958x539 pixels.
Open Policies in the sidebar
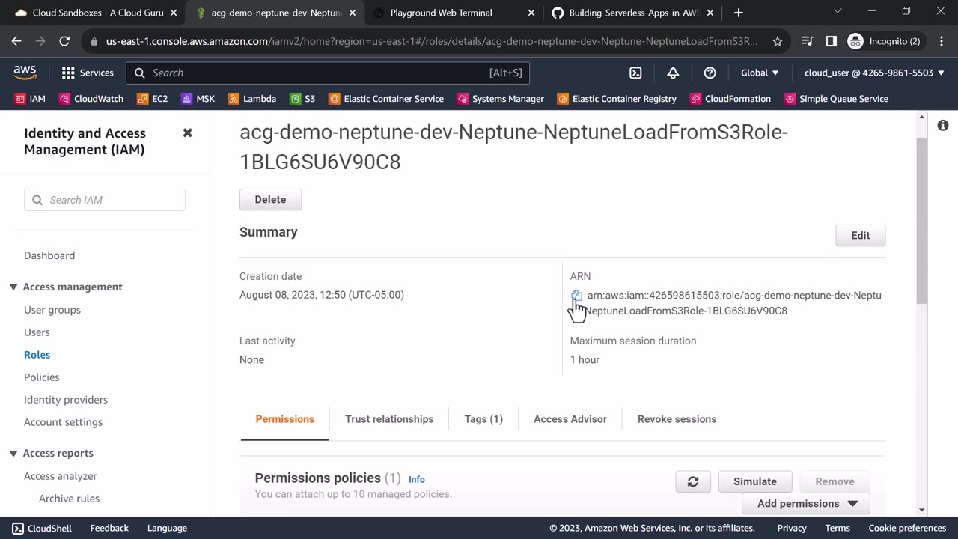(x=42, y=377)
